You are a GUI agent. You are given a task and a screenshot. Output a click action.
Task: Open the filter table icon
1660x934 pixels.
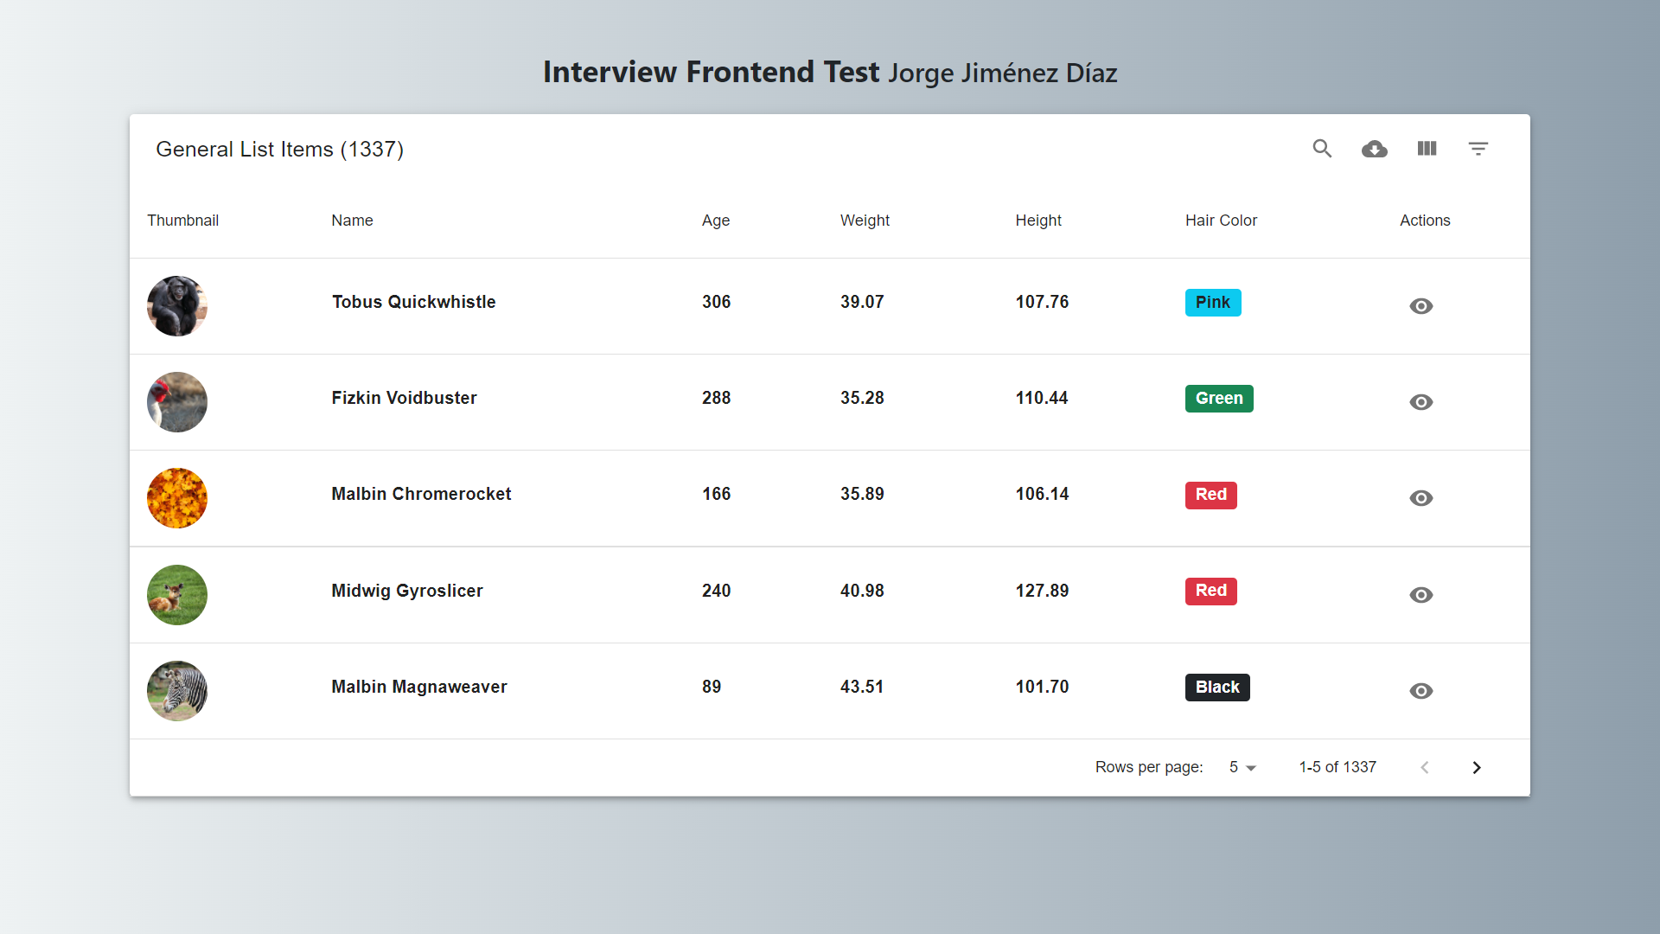pos(1478,149)
